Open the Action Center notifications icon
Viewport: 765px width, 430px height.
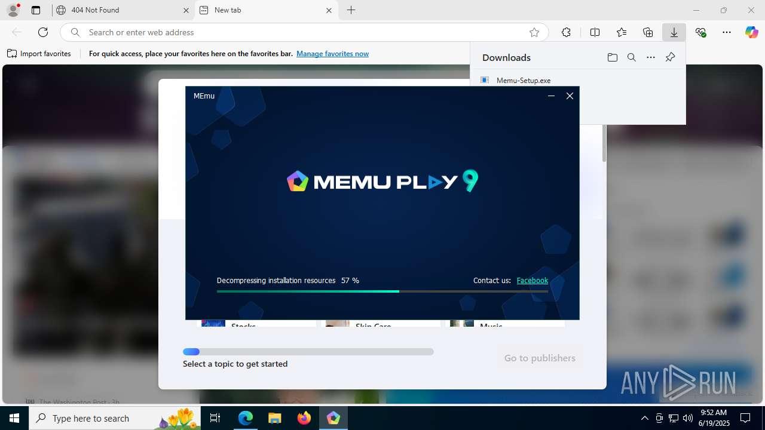745,418
